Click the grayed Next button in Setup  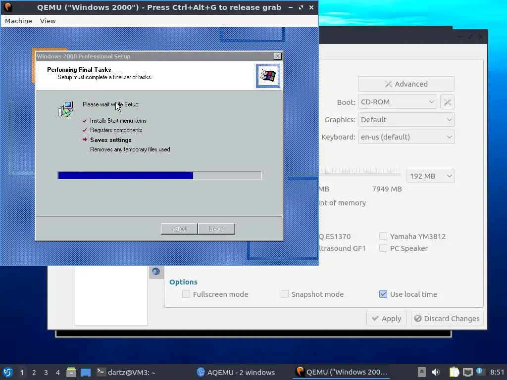pyautogui.click(x=216, y=229)
